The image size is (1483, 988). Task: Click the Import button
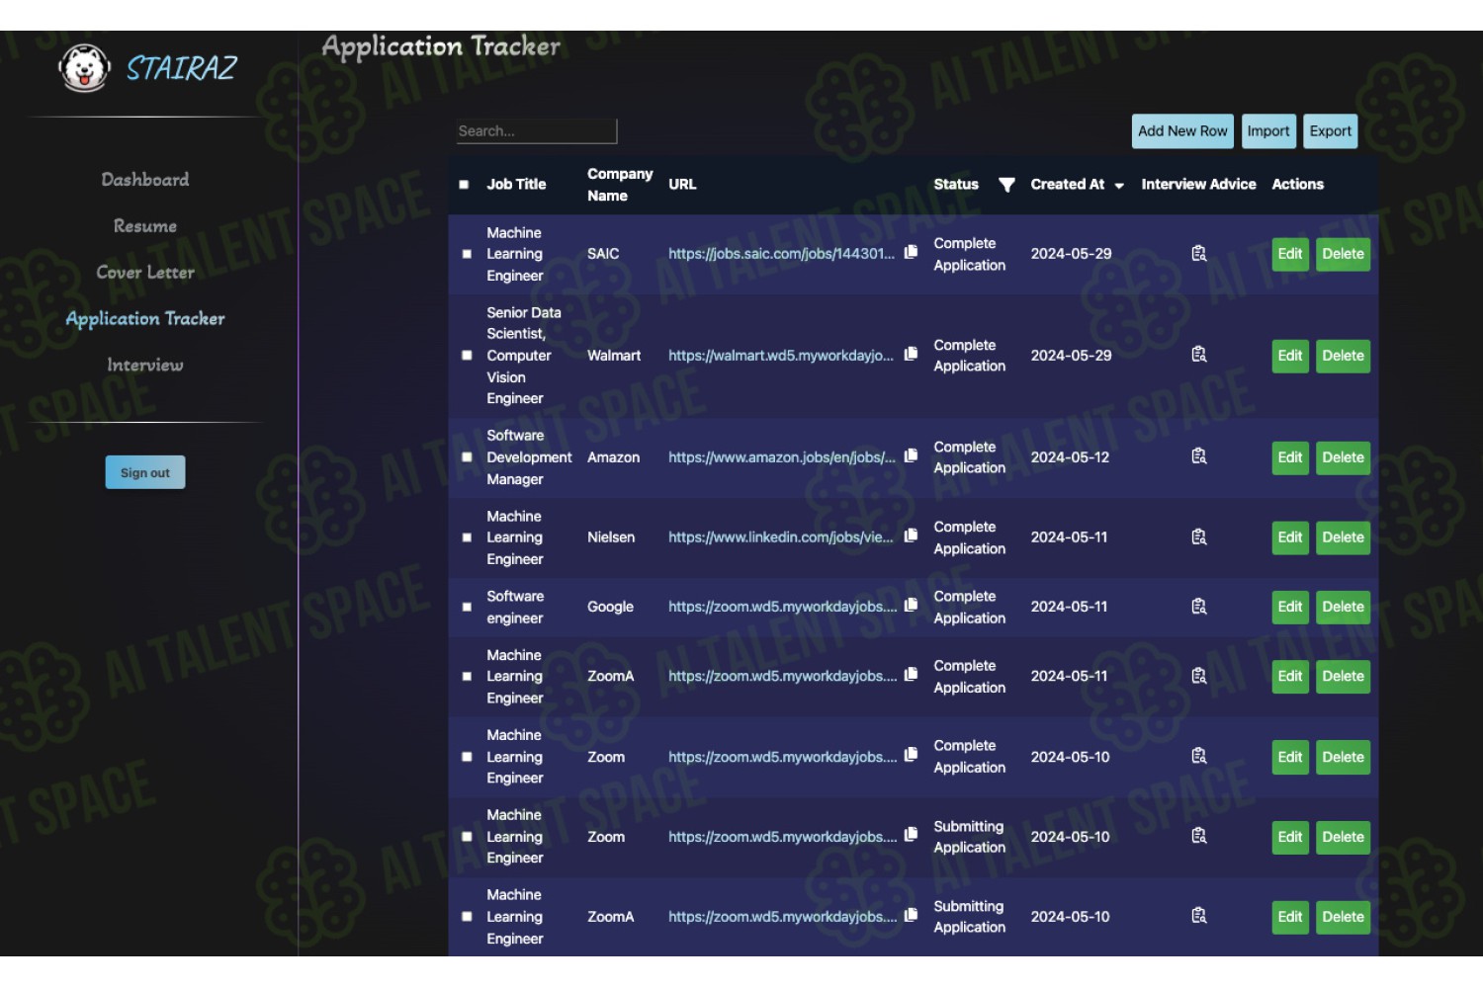click(1268, 131)
